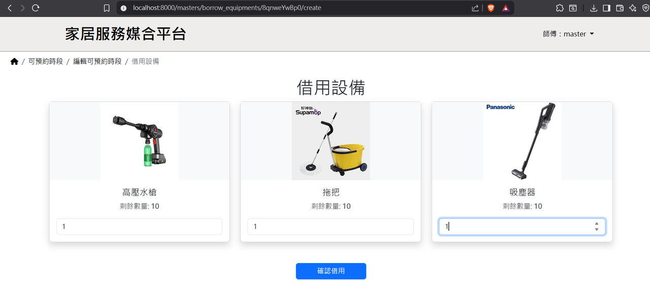Viewport: 650px width, 296px height.
Task: Click the Brave Rewards triangle icon
Action: [x=506, y=8]
